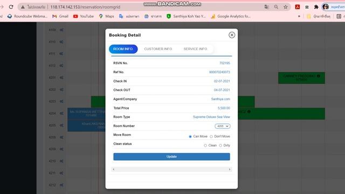Select the Can Move radio button

190,136
